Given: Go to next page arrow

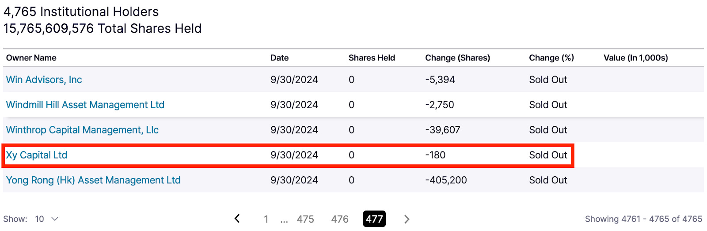Looking at the screenshot, I should [407, 219].
